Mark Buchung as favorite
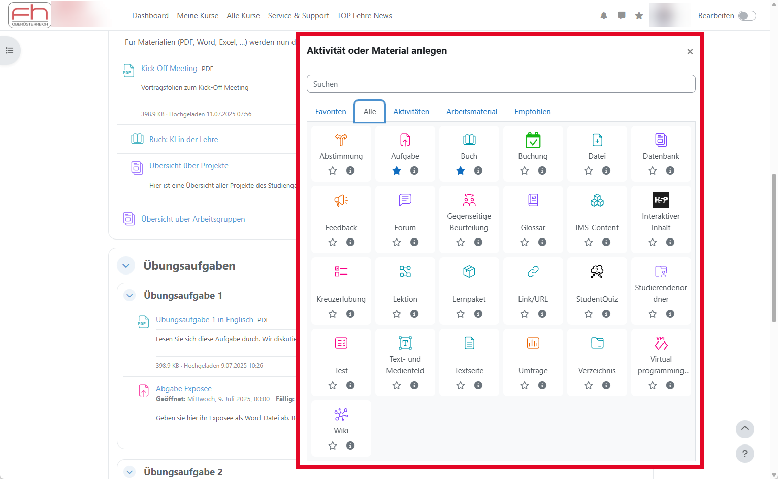778x479 pixels. [x=525, y=170]
